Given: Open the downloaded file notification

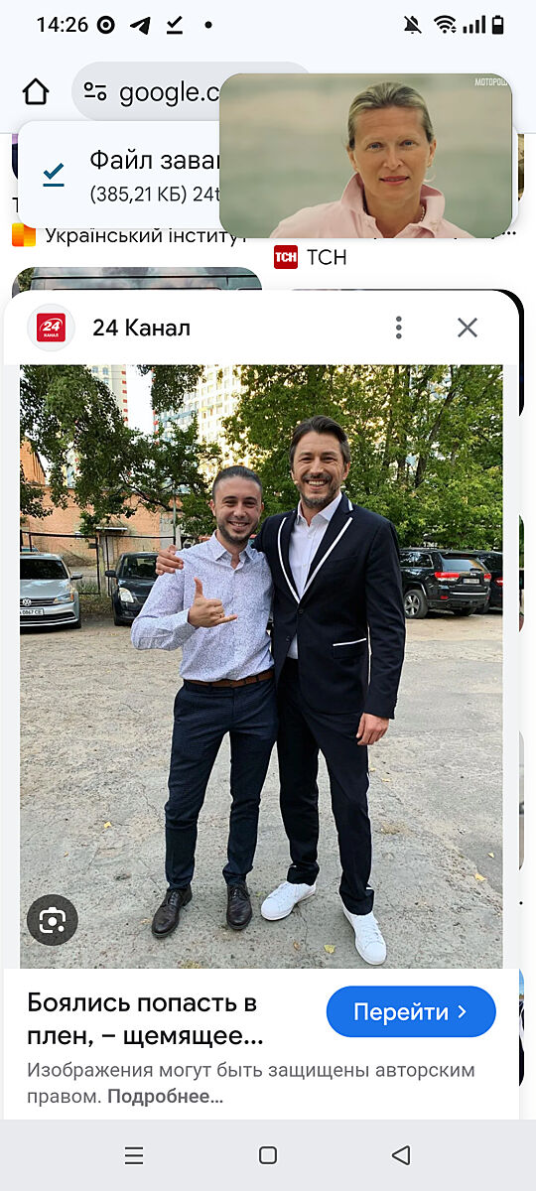Looking at the screenshot, I should (x=119, y=175).
